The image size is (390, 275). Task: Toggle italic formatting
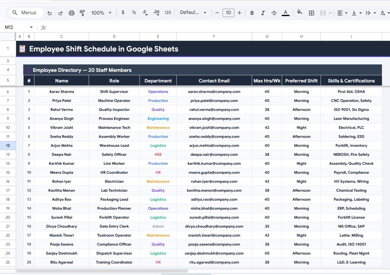(x=263, y=13)
